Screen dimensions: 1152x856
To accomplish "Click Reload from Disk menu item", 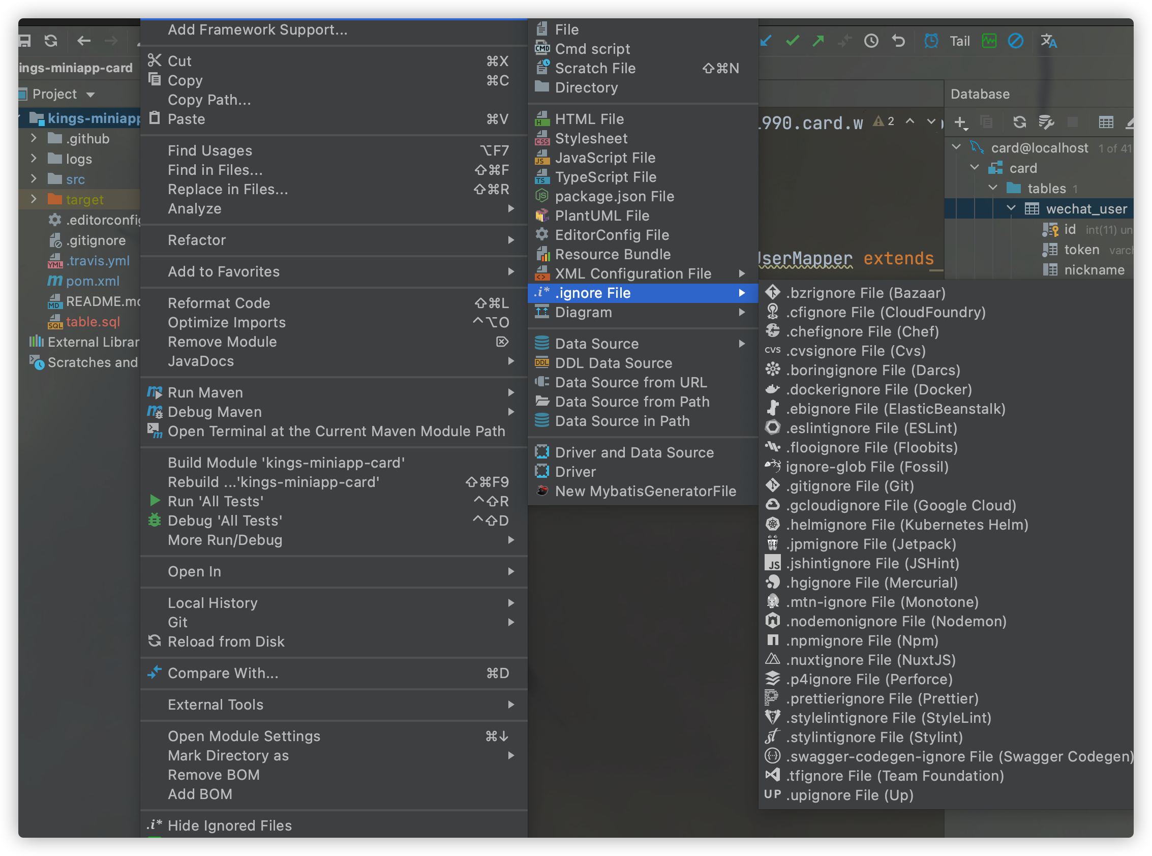I will tap(226, 641).
